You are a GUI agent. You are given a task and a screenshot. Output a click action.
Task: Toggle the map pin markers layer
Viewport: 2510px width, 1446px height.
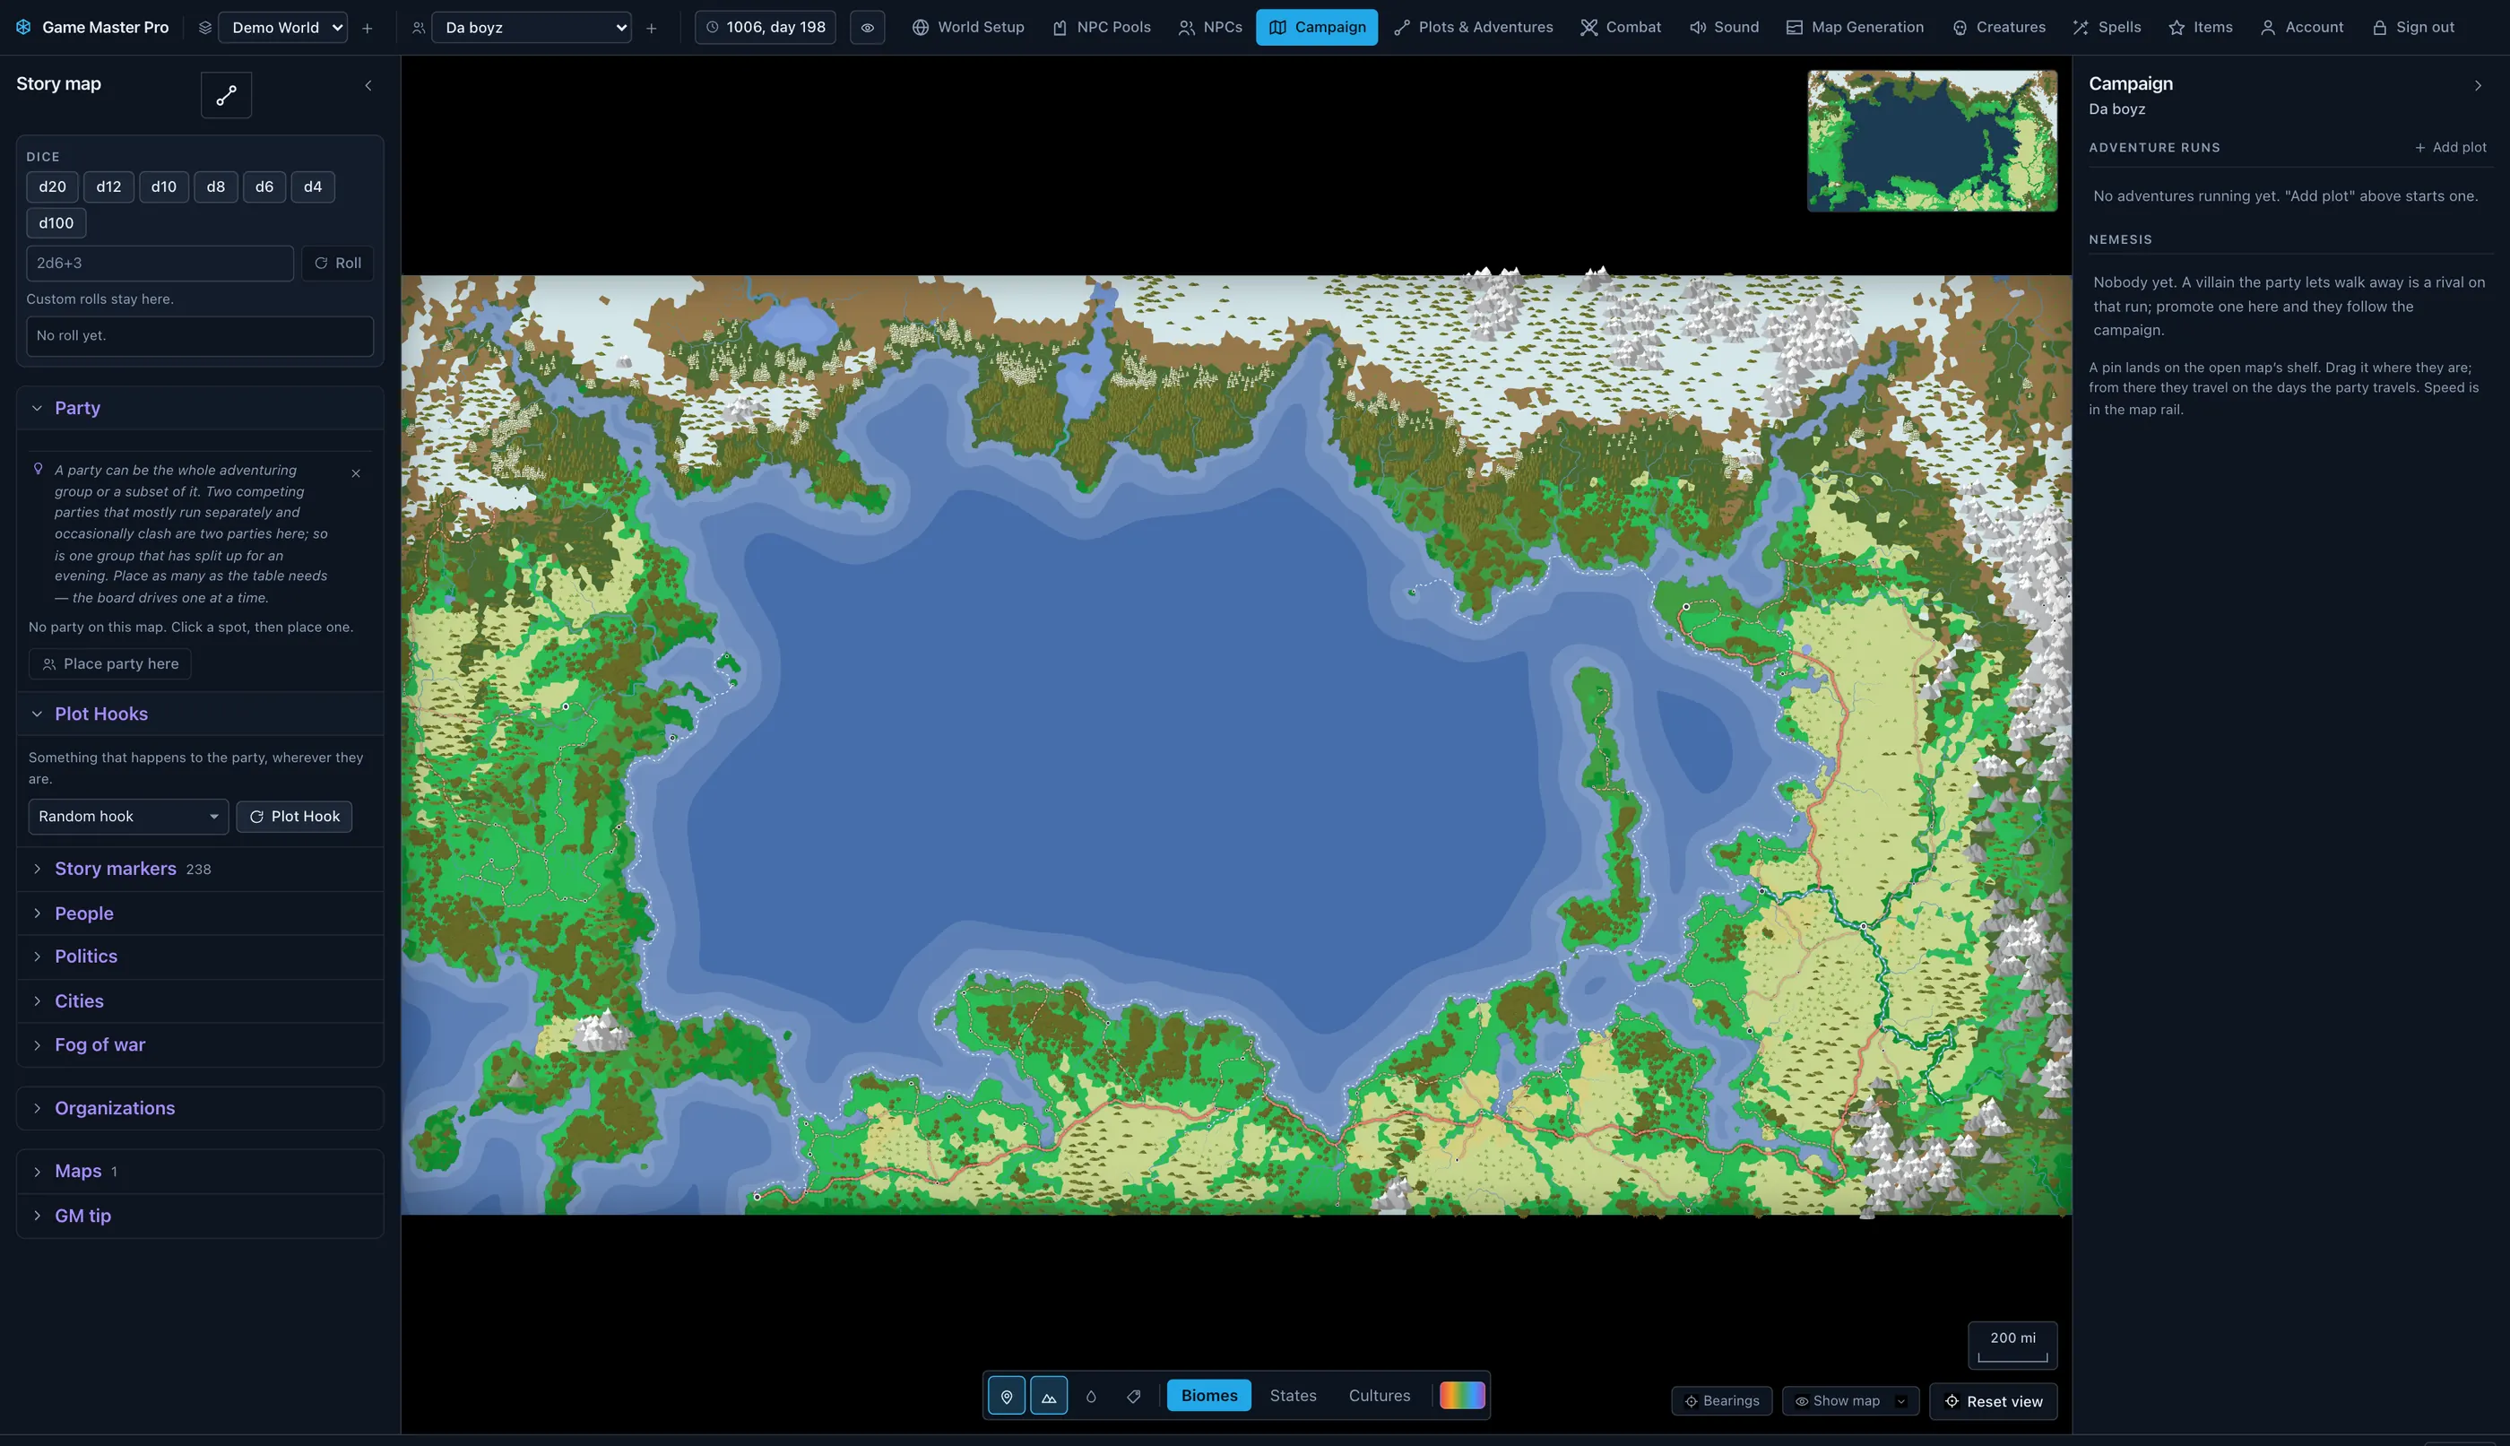point(1006,1396)
